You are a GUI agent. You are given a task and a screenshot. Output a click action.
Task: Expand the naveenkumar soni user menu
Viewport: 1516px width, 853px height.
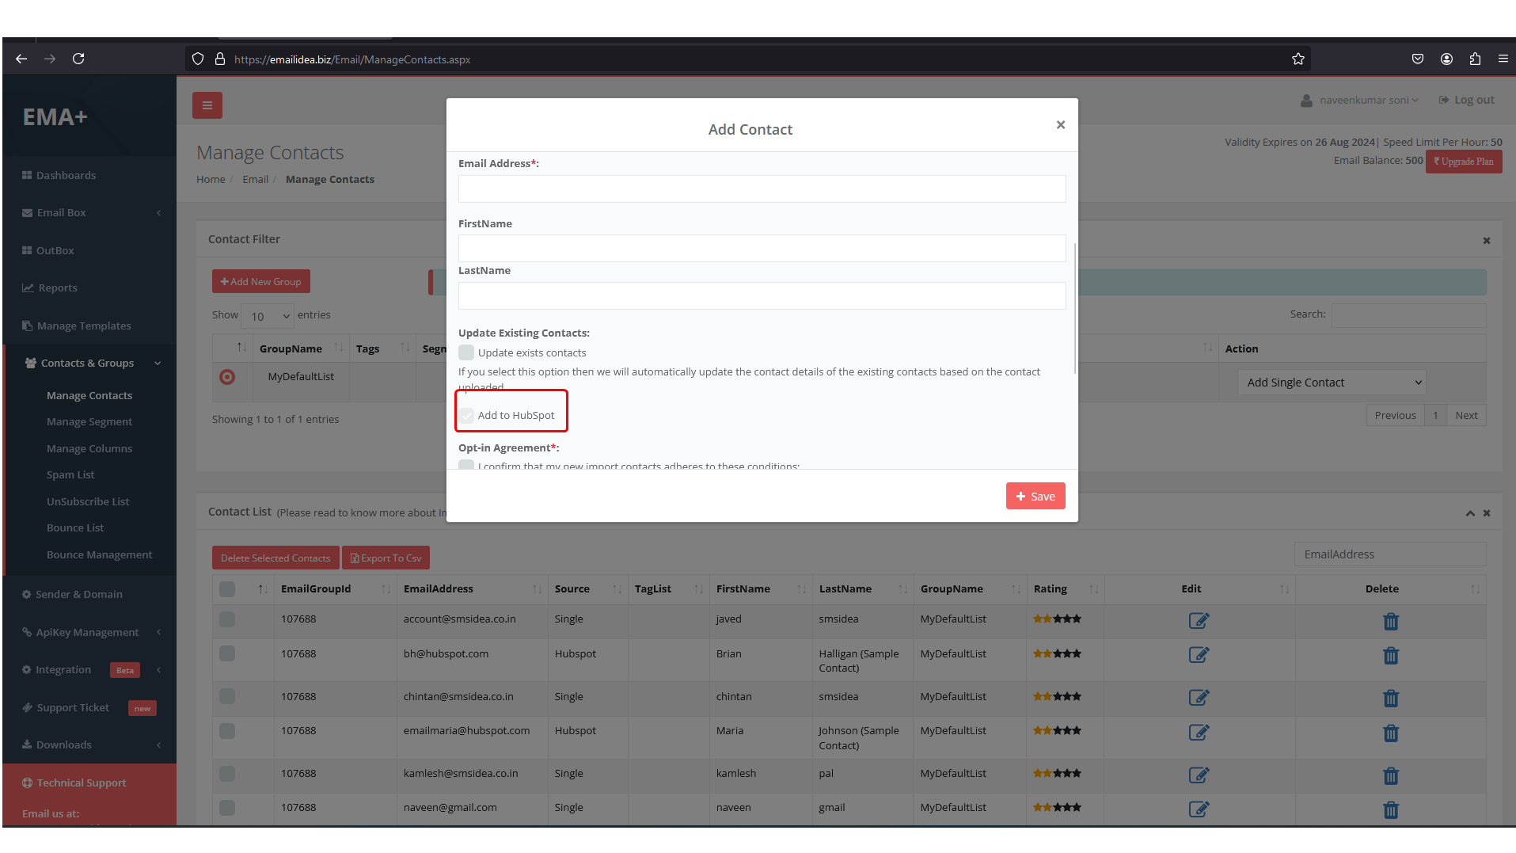tap(1362, 101)
